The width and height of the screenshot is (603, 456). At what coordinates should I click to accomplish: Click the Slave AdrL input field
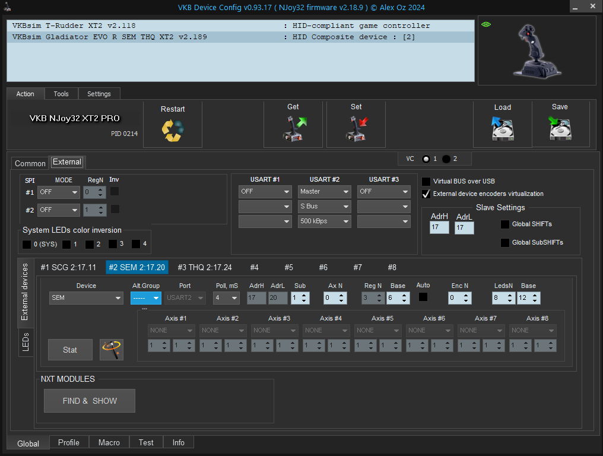464,227
